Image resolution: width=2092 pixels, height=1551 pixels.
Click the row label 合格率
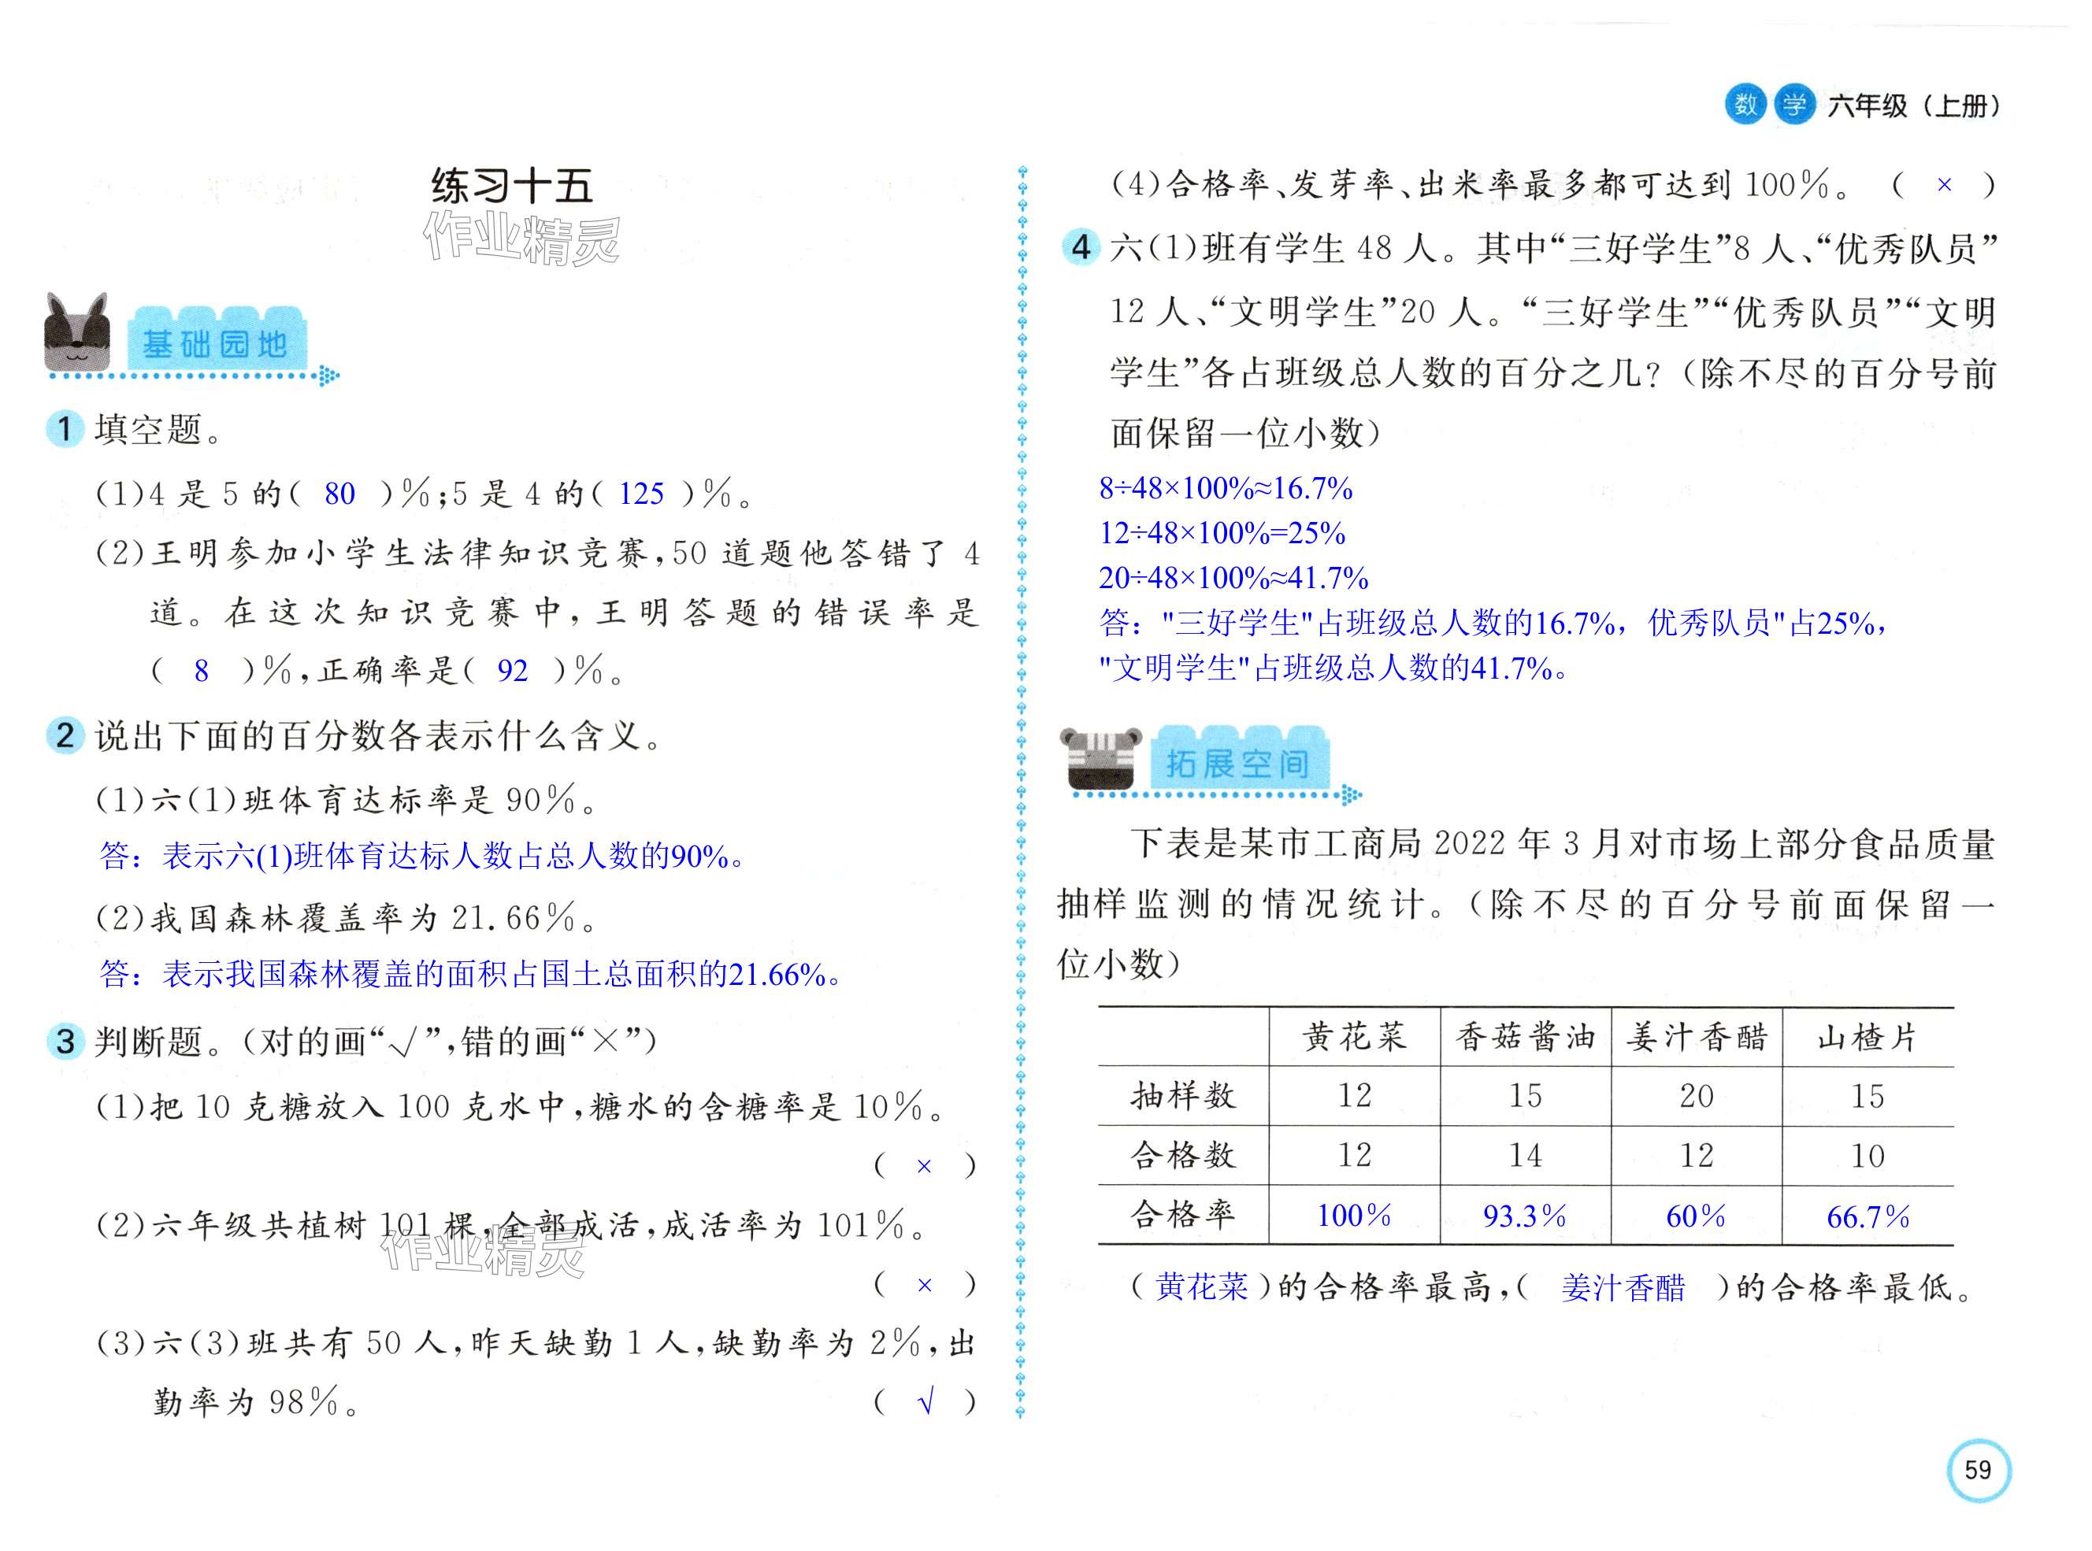[1183, 1215]
